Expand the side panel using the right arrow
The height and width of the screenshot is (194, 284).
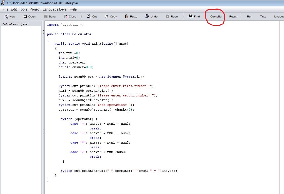(x=43, y=33)
